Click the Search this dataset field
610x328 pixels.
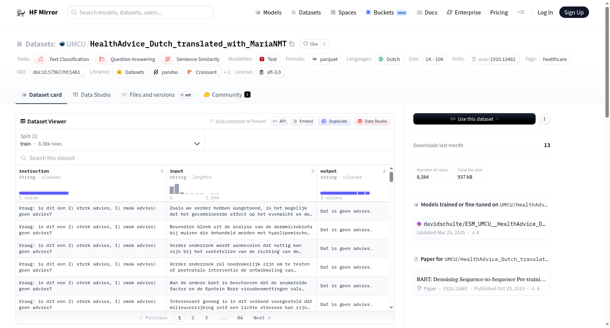coord(205,158)
